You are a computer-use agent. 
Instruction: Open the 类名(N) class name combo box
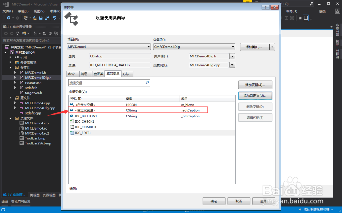click(x=194, y=47)
